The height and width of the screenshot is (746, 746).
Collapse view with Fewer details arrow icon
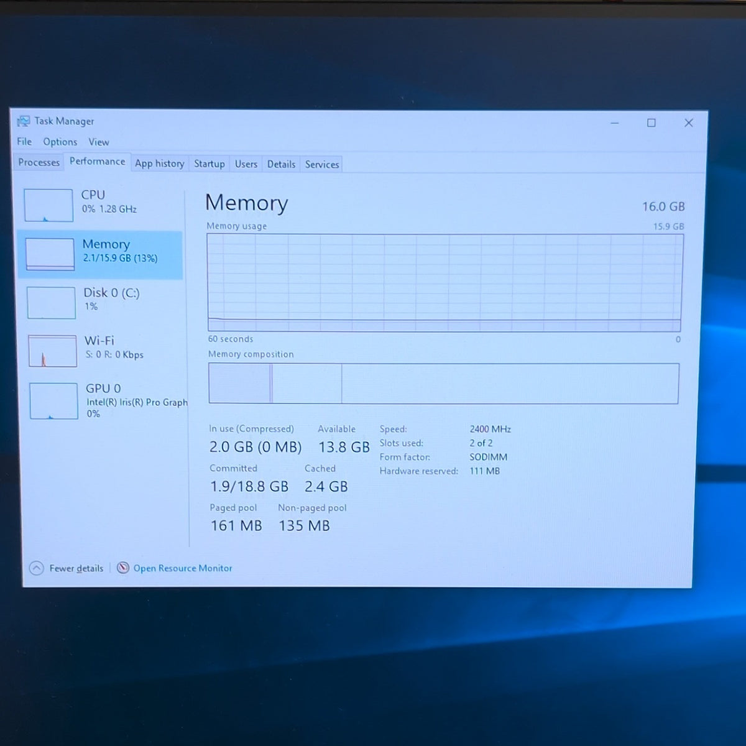click(37, 568)
